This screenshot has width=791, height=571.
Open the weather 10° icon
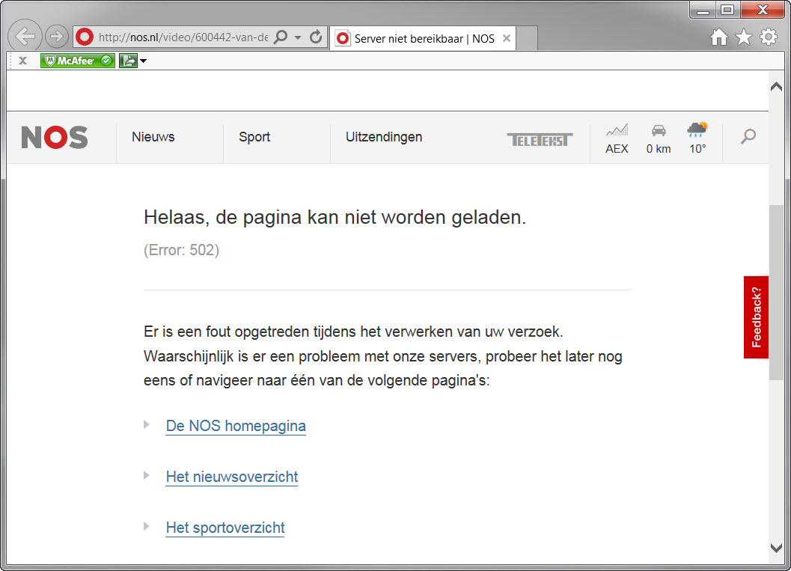[697, 129]
